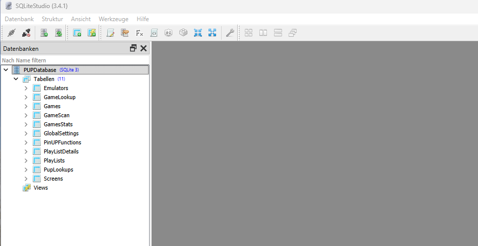The width and height of the screenshot is (478, 246).
Task: Click the disconnect from database icon
Action: 26,33
